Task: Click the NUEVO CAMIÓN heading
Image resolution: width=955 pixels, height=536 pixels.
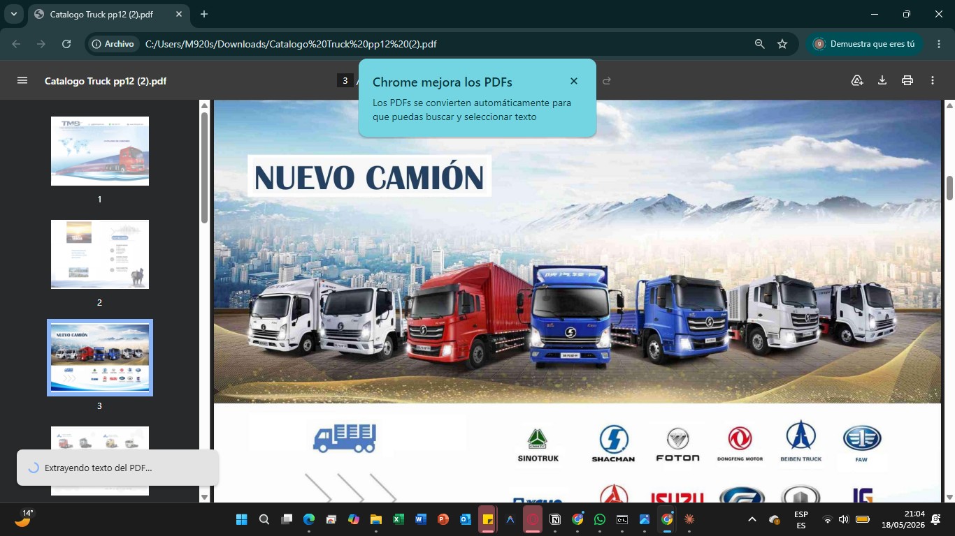Action: point(369,177)
